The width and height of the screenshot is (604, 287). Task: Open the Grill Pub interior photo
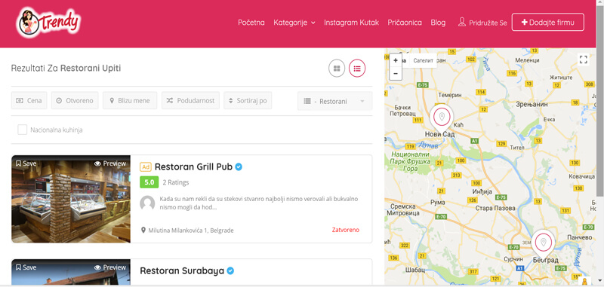pyautogui.click(x=71, y=199)
